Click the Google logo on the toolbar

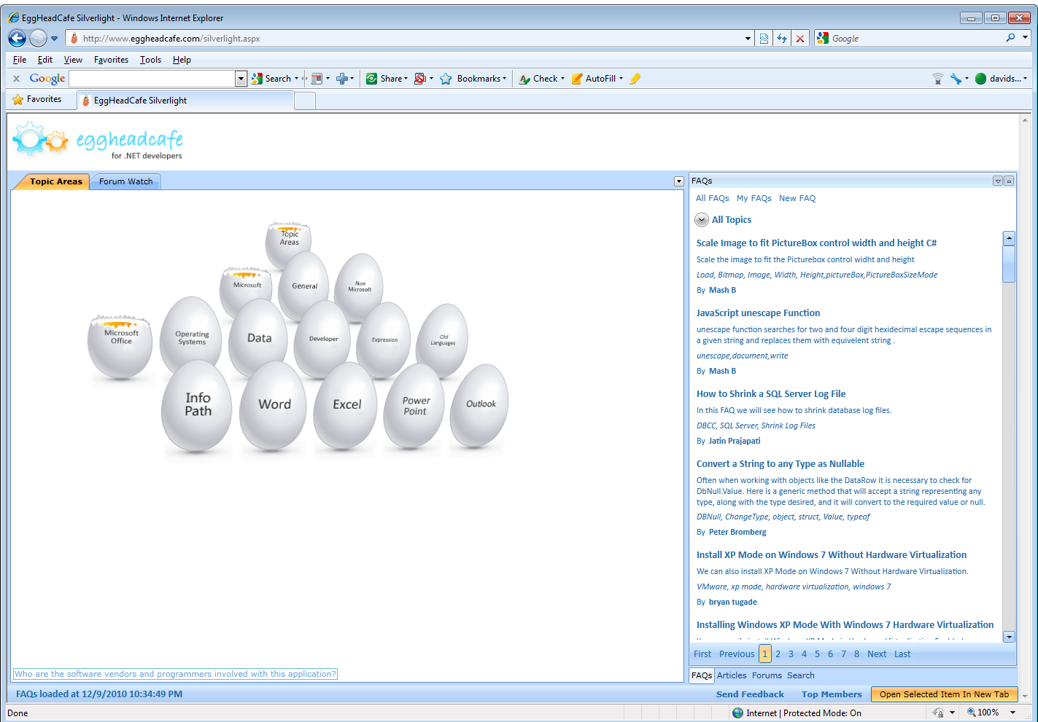[x=47, y=79]
